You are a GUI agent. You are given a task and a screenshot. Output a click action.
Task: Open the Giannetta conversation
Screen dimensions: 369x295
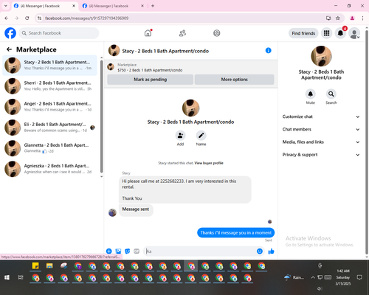tap(49, 148)
